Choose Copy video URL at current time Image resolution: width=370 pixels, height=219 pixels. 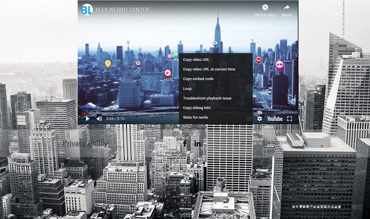click(x=209, y=69)
